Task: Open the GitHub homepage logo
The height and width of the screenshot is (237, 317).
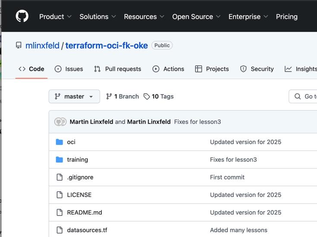Action: point(22,16)
